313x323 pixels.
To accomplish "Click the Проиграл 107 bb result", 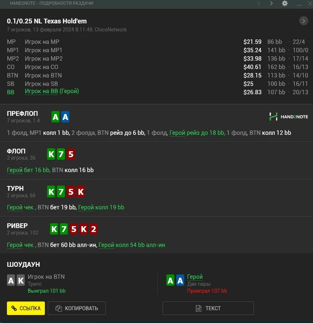I will pyautogui.click(x=207, y=291).
